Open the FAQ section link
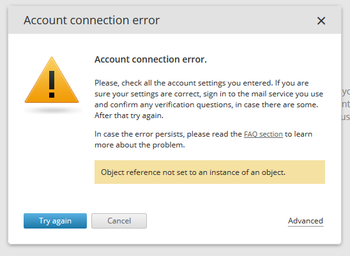Viewport: 350px width, 256px height. (x=263, y=134)
